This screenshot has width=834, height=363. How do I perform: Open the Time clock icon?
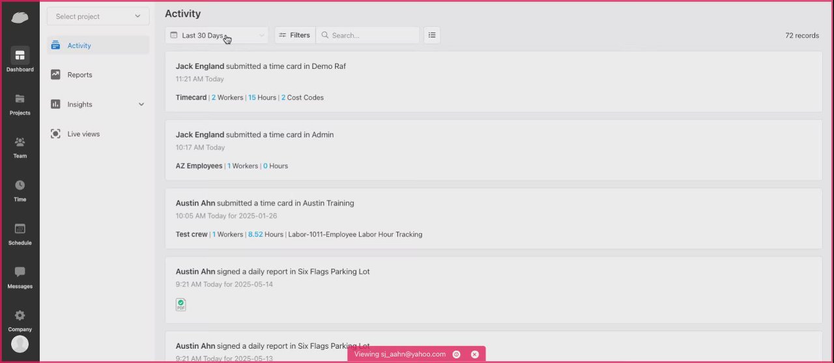point(20,185)
